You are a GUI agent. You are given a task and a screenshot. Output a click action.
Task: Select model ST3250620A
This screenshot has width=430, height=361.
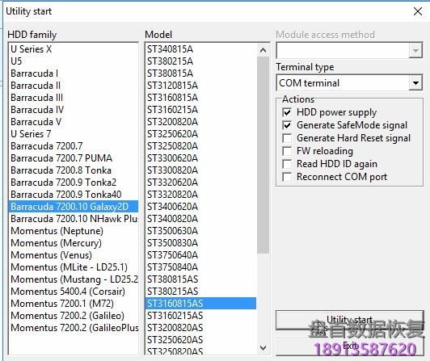click(x=201, y=134)
